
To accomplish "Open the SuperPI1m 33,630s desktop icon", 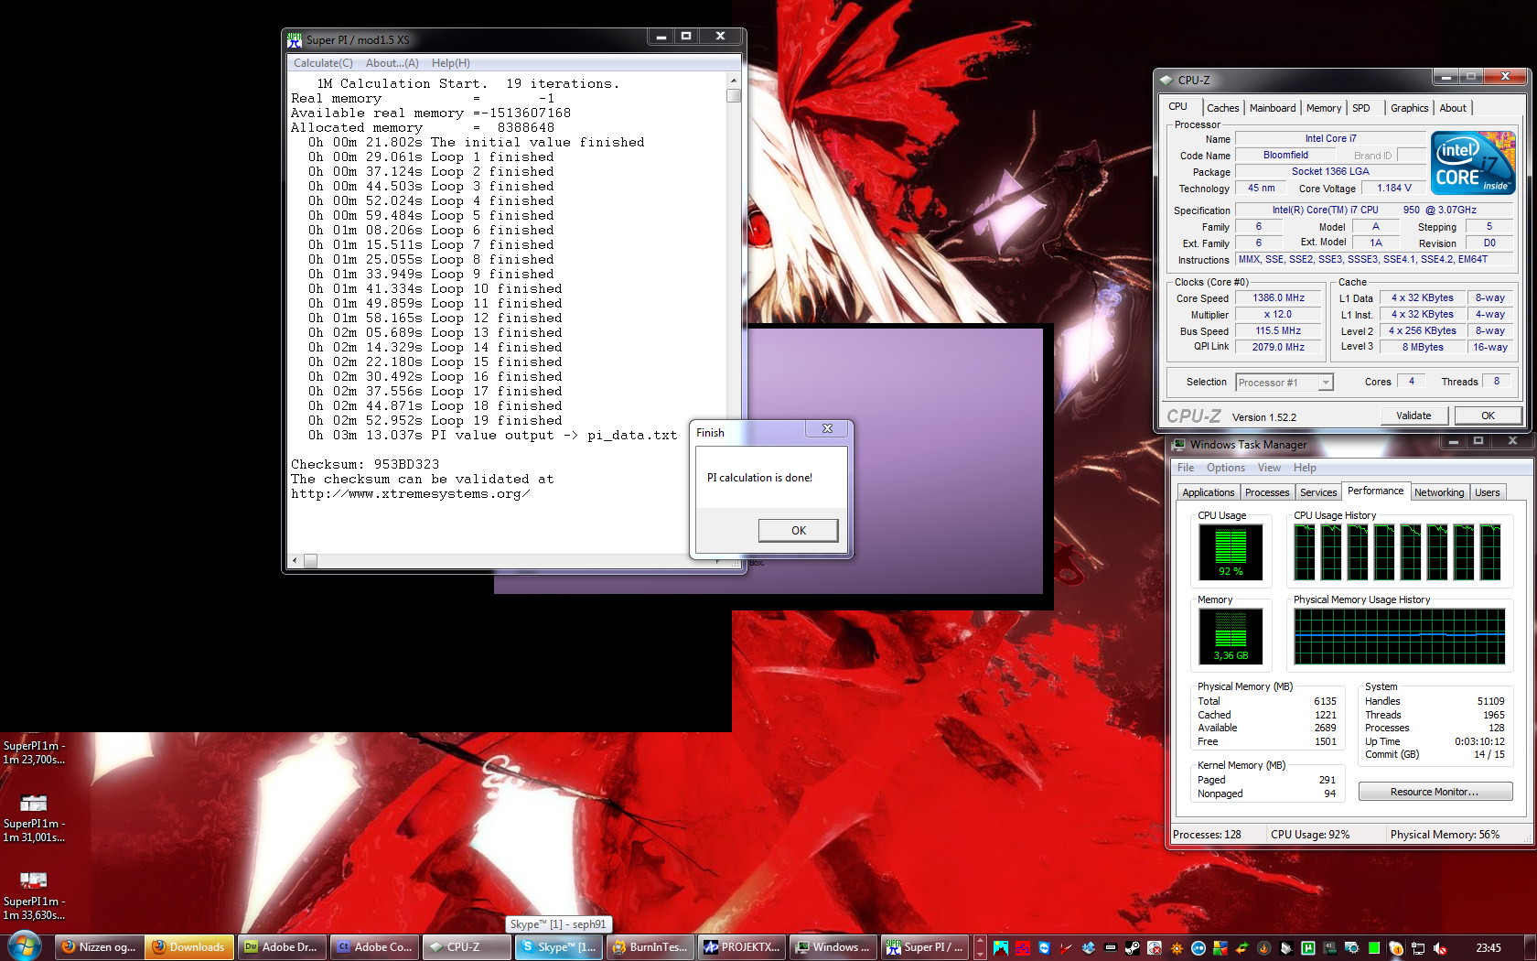I will click(x=34, y=895).
